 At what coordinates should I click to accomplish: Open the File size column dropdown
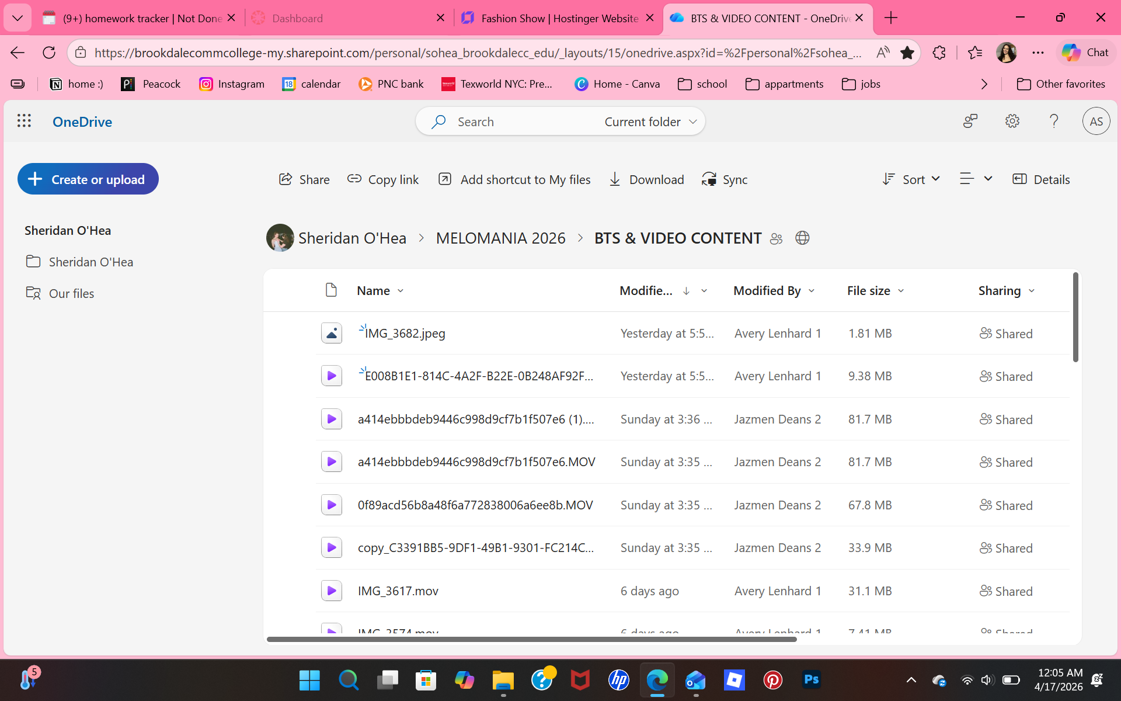coord(900,291)
